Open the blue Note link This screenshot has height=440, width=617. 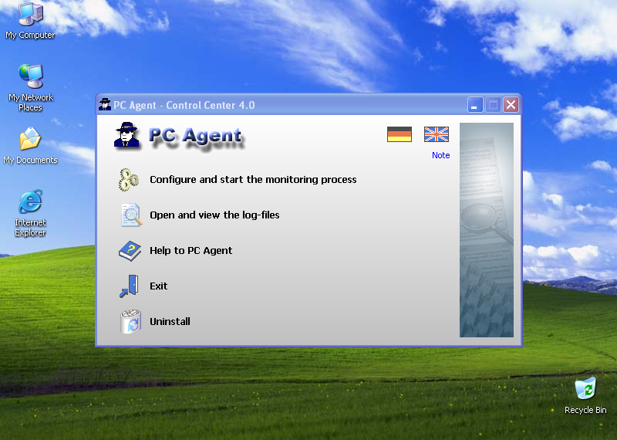[x=440, y=155]
